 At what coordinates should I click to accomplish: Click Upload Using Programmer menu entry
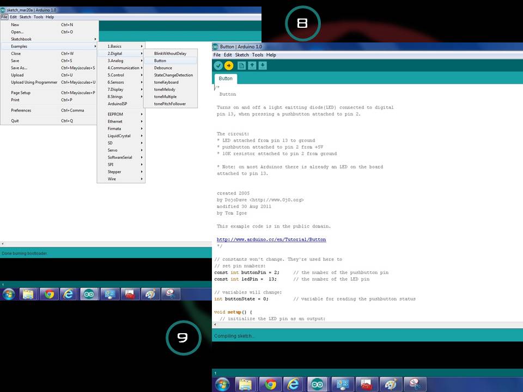50,82
